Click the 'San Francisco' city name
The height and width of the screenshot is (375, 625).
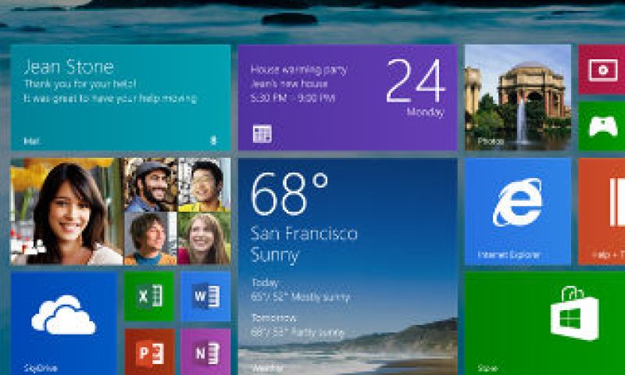[x=304, y=234]
